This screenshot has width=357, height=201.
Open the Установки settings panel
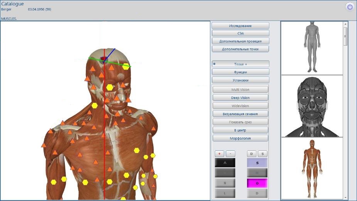click(240, 80)
